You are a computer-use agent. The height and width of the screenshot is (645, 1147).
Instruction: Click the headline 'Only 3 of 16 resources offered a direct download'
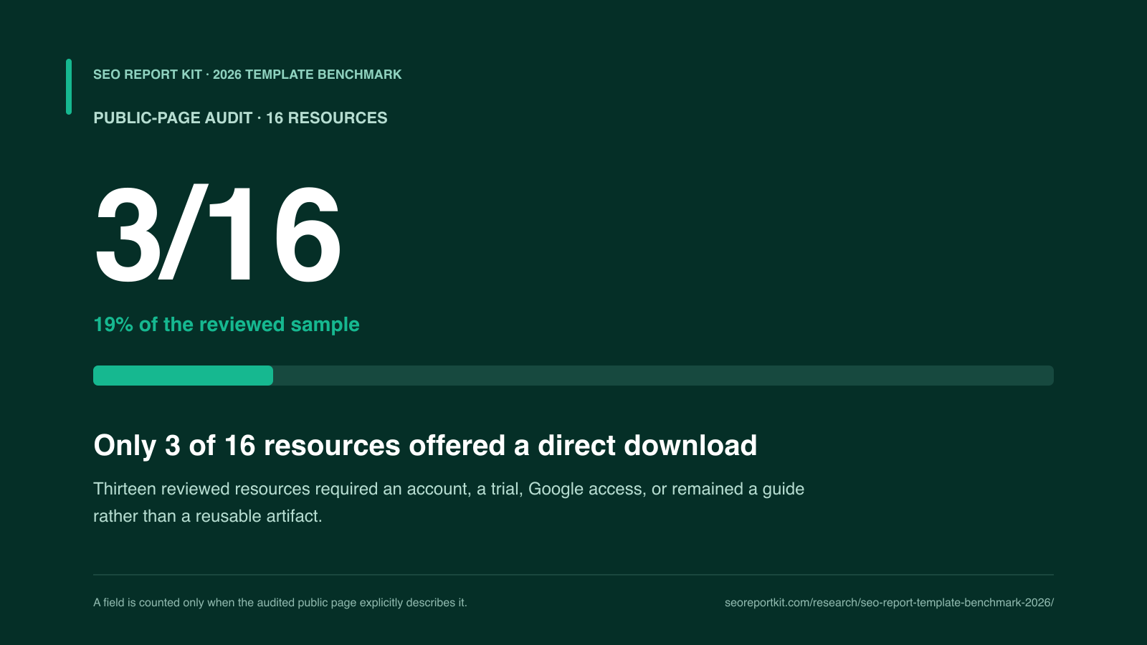tap(425, 446)
